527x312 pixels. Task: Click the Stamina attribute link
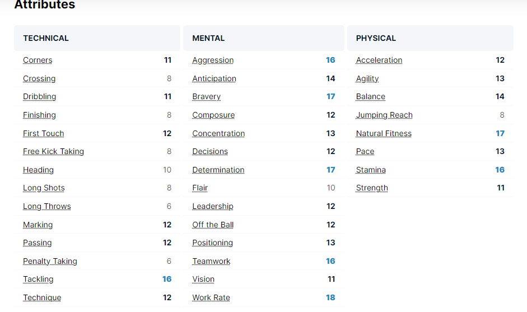(x=371, y=170)
